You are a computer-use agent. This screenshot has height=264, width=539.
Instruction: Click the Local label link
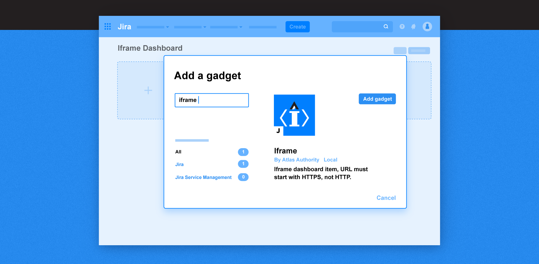tap(330, 160)
